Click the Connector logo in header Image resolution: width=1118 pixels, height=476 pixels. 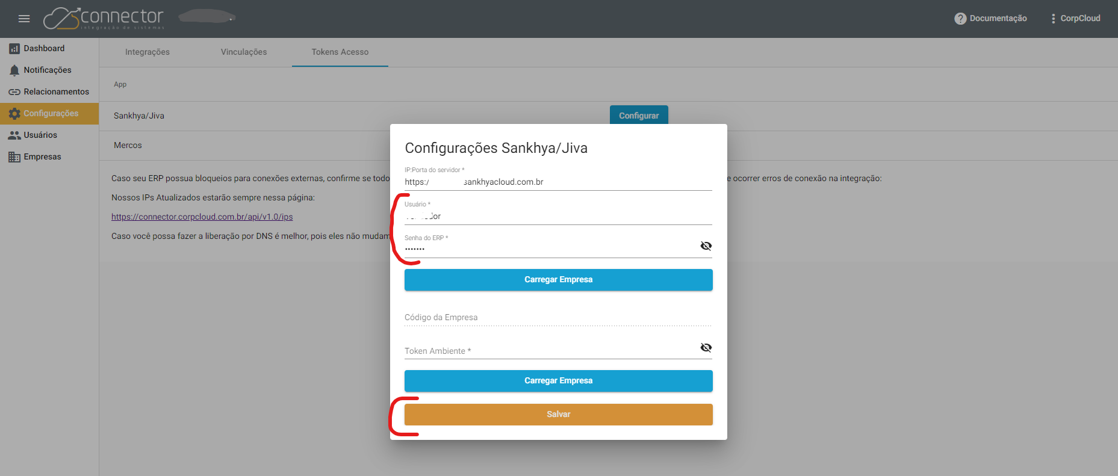[x=104, y=18]
